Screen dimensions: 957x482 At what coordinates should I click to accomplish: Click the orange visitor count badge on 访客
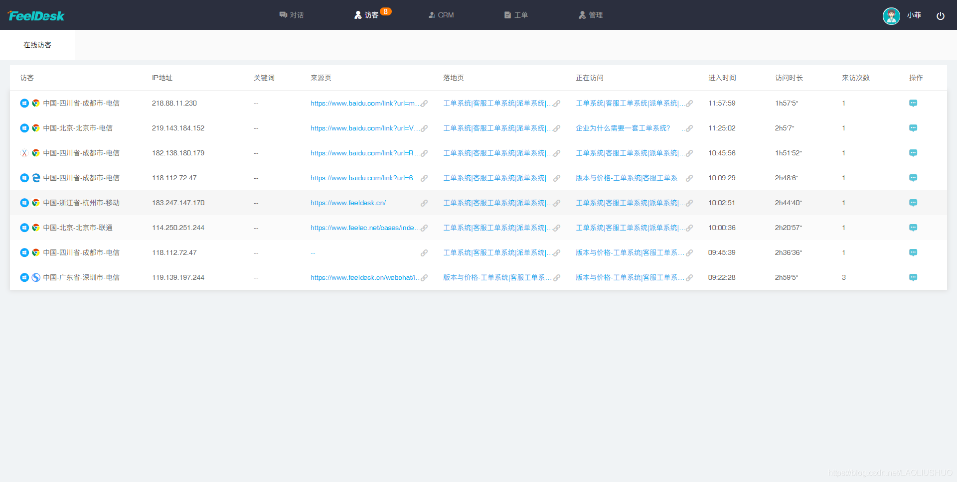tap(384, 10)
